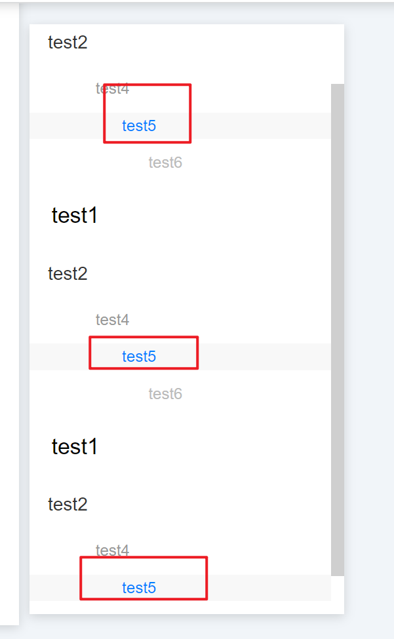Select the second gray test4 label

[112, 320]
